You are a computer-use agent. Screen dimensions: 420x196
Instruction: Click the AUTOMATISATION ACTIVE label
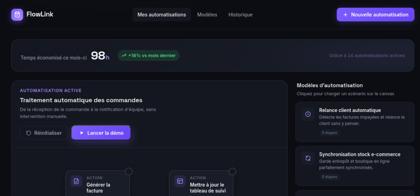(x=50, y=91)
